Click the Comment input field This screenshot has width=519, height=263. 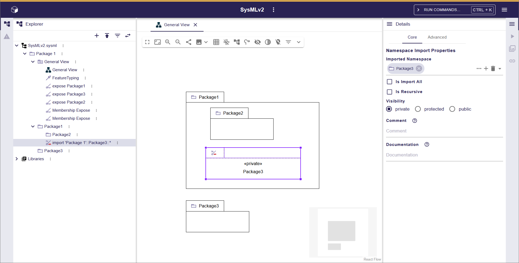click(444, 131)
